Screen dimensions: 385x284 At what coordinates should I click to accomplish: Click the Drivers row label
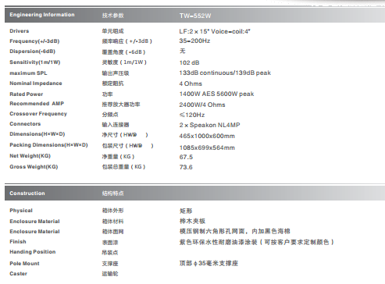tap(20, 31)
